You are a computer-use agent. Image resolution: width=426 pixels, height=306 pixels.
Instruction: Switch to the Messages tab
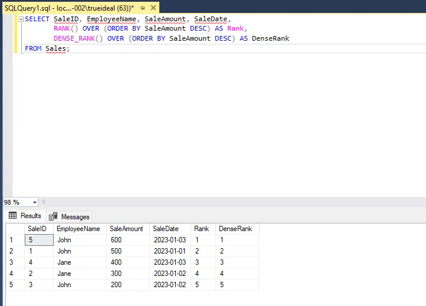tap(69, 216)
